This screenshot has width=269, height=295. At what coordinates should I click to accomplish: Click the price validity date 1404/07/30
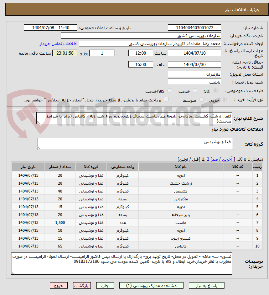click(x=195, y=65)
